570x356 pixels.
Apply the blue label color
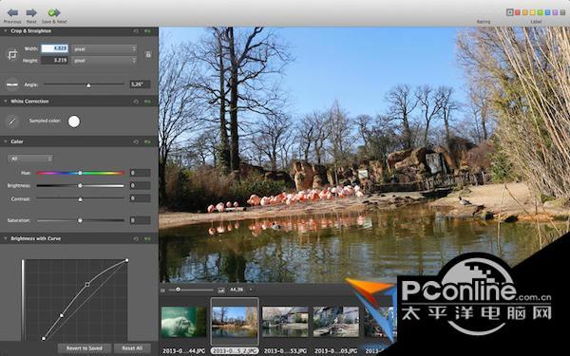[548, 12]
